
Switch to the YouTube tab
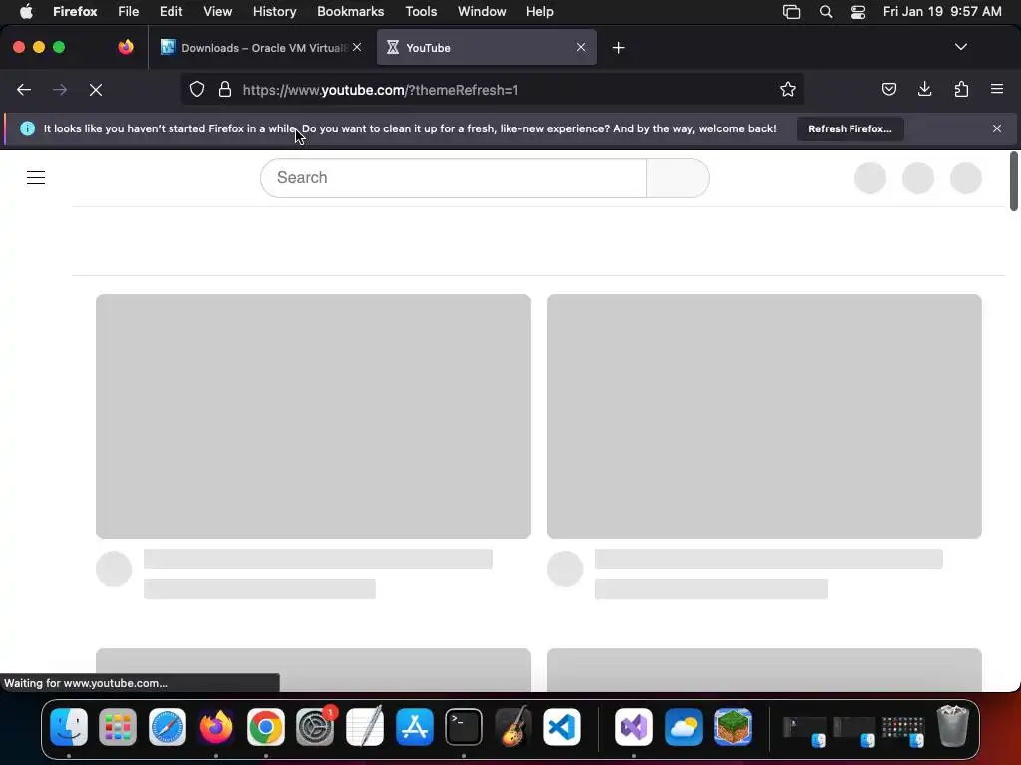click(487, 48)
